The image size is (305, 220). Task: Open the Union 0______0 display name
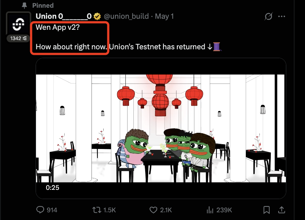64,16
